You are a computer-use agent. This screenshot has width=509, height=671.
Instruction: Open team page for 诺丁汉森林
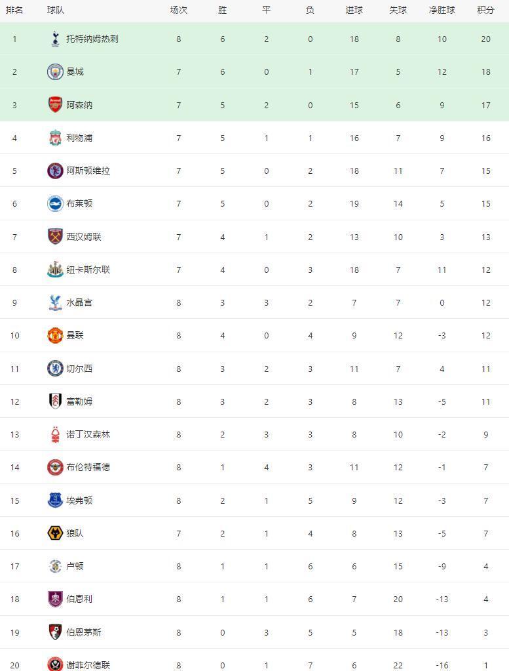(88, 434)
